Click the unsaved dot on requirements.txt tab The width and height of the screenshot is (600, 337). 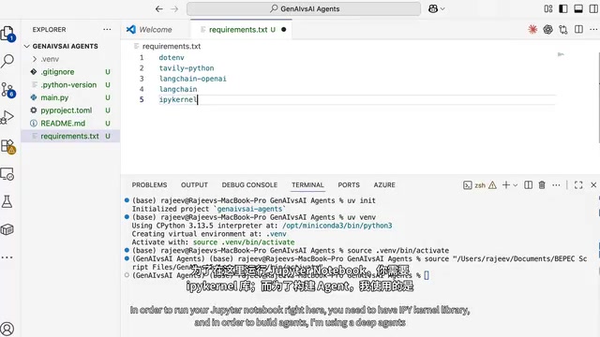(283, 29)
